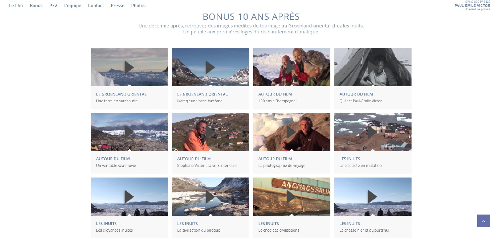This screenshot has width=503, height=240.
Task: Play 'Les croyances inuites' video
Action: click(129, 197)
